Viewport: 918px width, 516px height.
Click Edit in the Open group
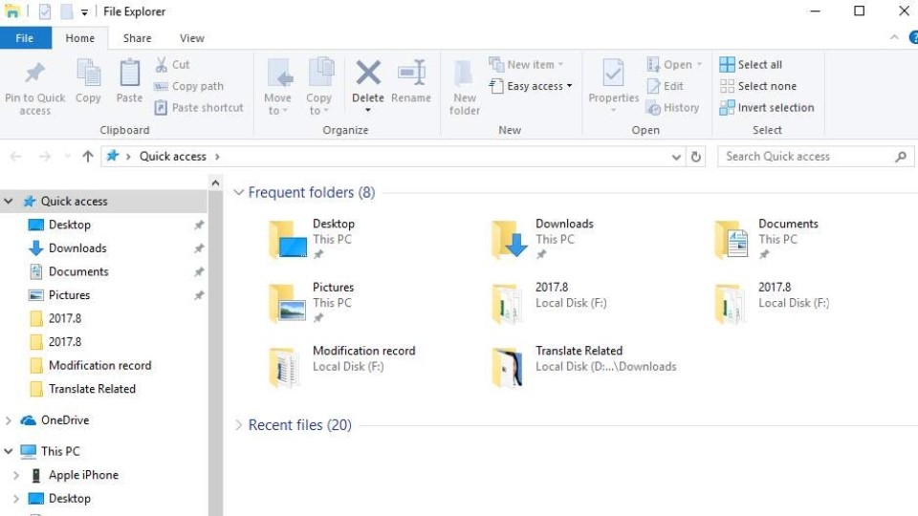click(666, 86)
